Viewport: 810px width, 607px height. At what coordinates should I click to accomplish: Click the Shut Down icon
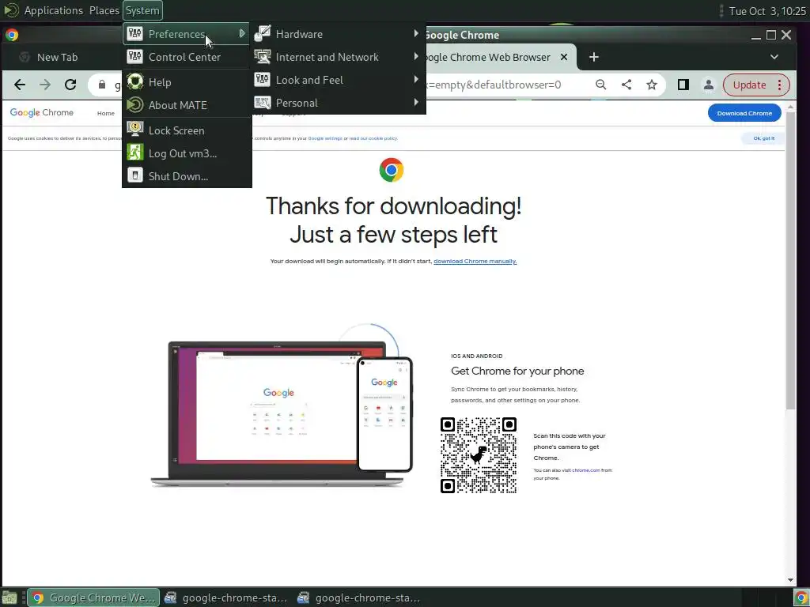coord(134,175)
